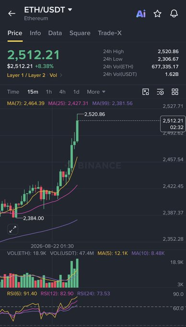The height and width of the screenshot is (327, 186).
Task: Switch to the Info tab
Action: point(35,33)
